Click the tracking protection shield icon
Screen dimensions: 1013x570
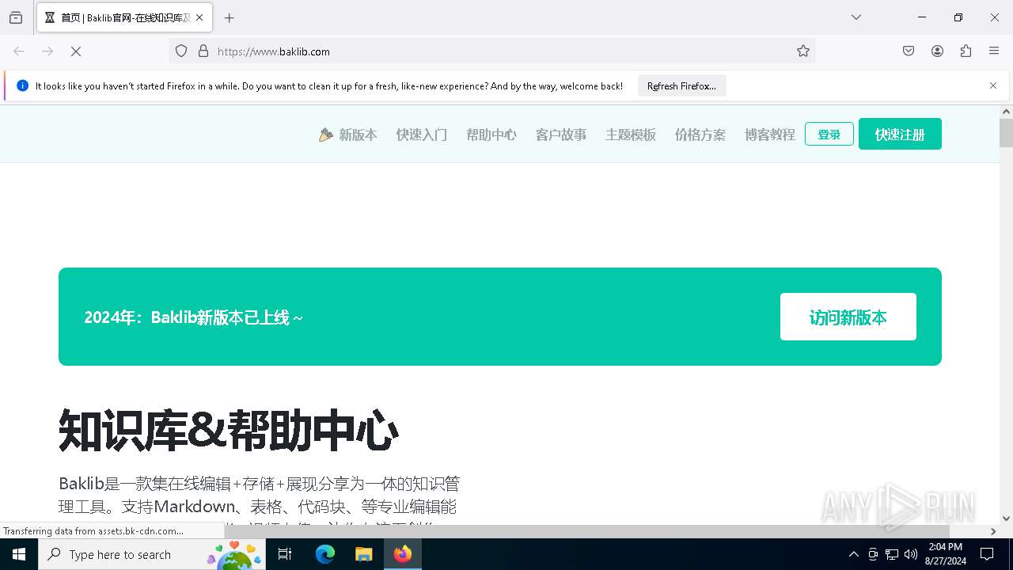(181, 51)
